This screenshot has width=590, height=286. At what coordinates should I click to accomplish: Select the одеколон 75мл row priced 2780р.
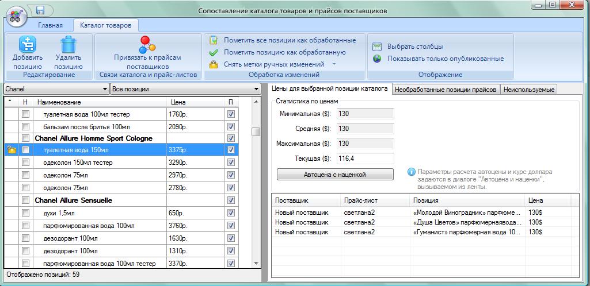[121, 188]
